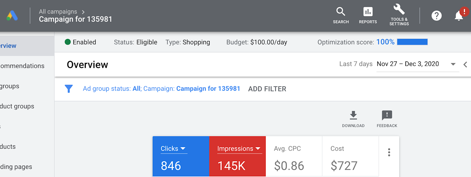
Task: Expand the Clicks metric dropdown
Action: click(183, 148)
